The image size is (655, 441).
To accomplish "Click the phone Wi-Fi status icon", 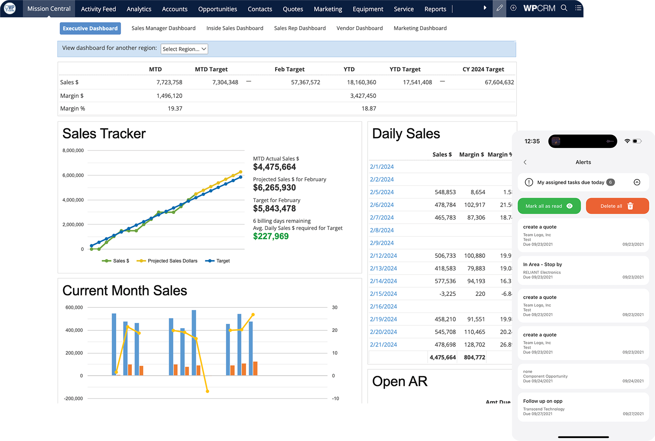I will [x=627, y=141].
